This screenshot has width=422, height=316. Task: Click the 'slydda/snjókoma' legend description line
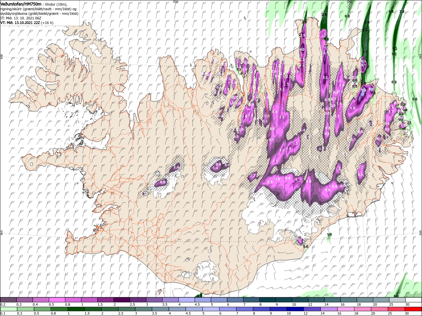39,13
